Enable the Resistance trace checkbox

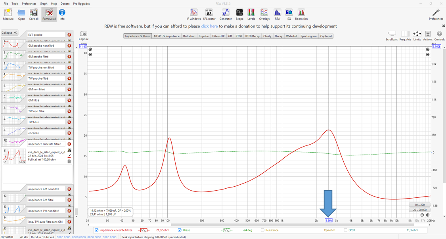coord(262,230)
